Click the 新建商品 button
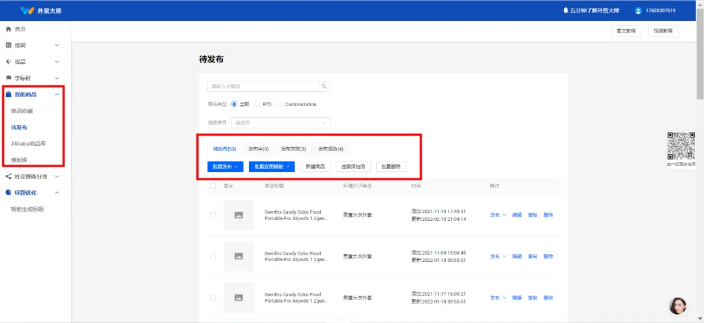 (315, 167)
